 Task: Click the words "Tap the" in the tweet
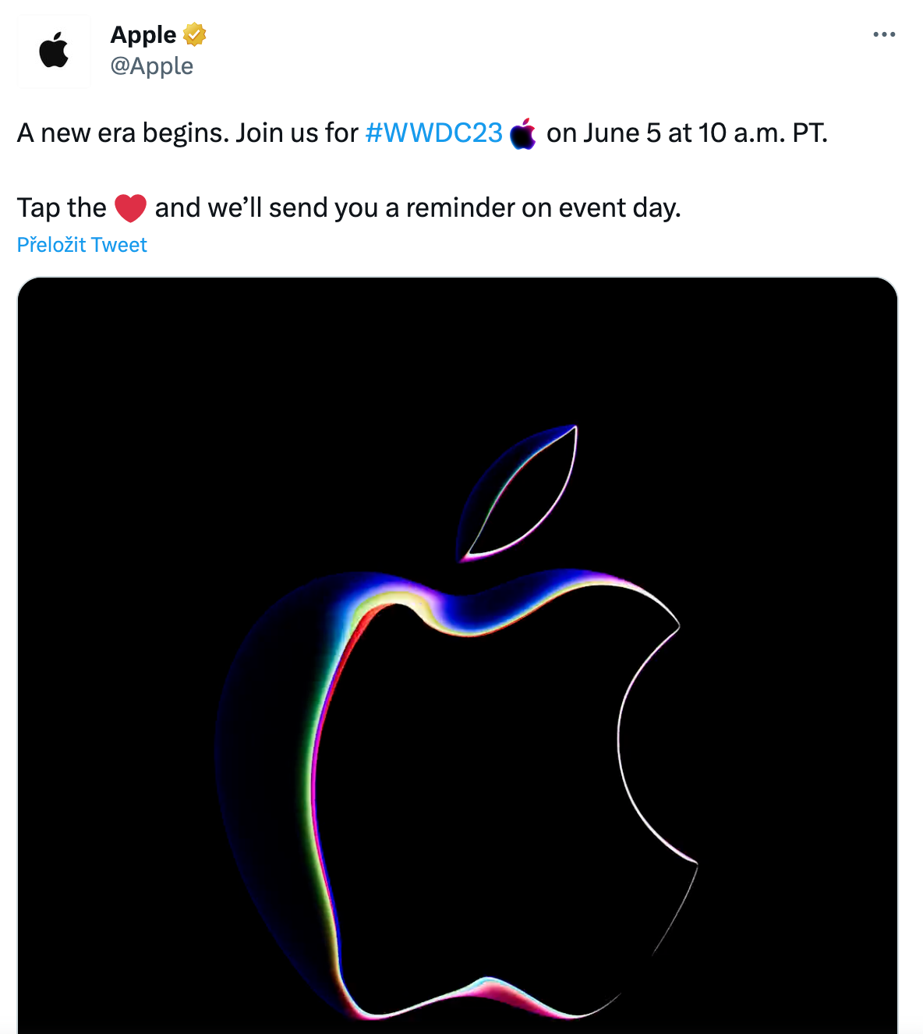coord(62,208)
